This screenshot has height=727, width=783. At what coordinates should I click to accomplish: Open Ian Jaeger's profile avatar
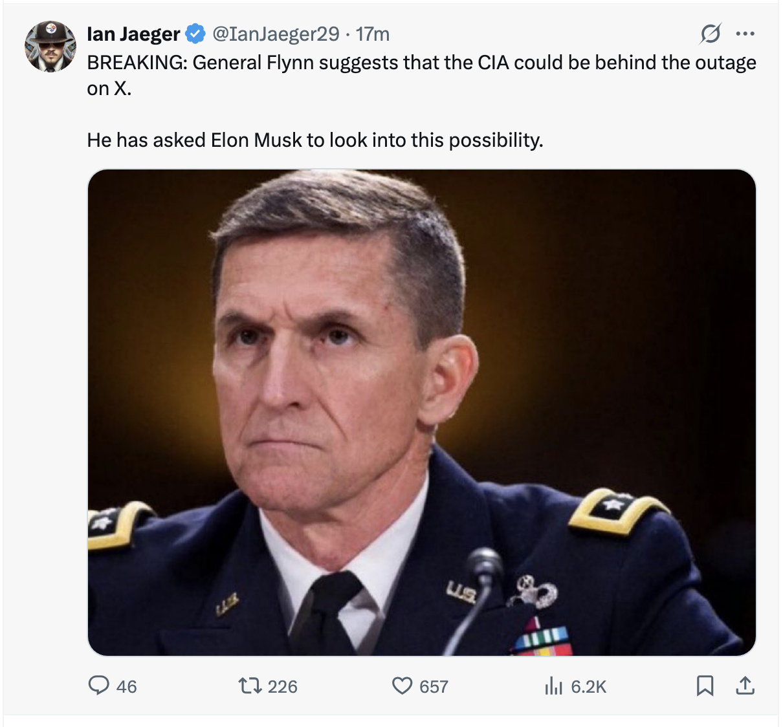50,47
